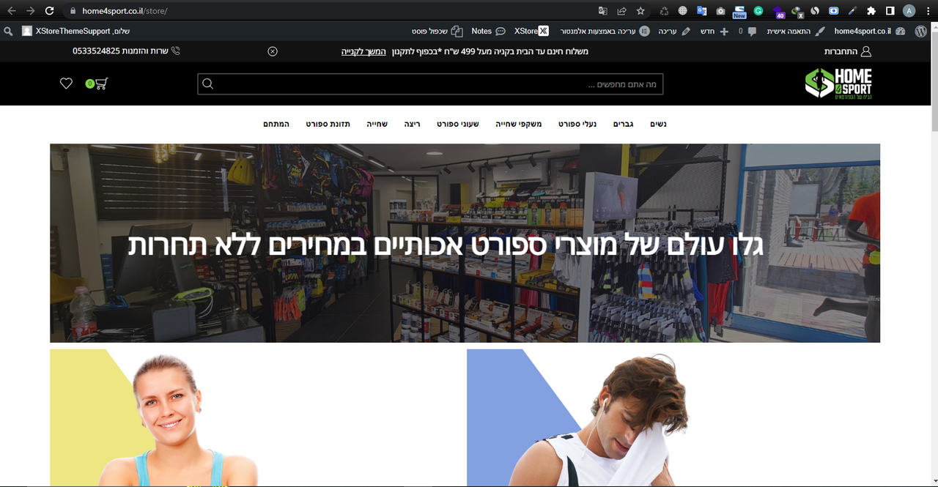This screenshot has height=487, width=938.
Task: Click the purple extension with 40 badge
Action: tap(778, 11)
